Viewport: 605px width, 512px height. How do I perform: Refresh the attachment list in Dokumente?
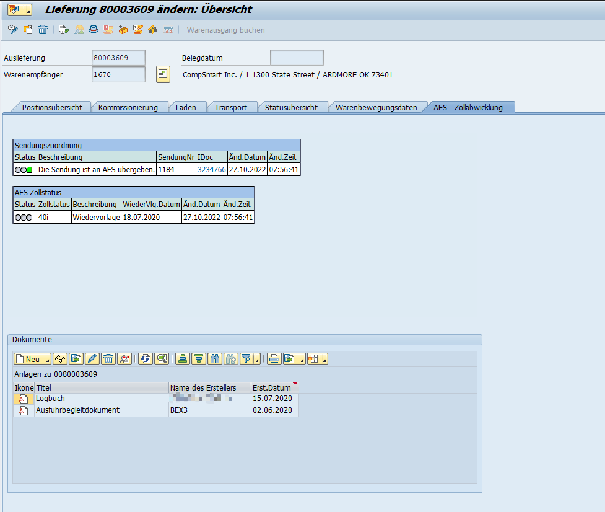(x=146, y=359)
